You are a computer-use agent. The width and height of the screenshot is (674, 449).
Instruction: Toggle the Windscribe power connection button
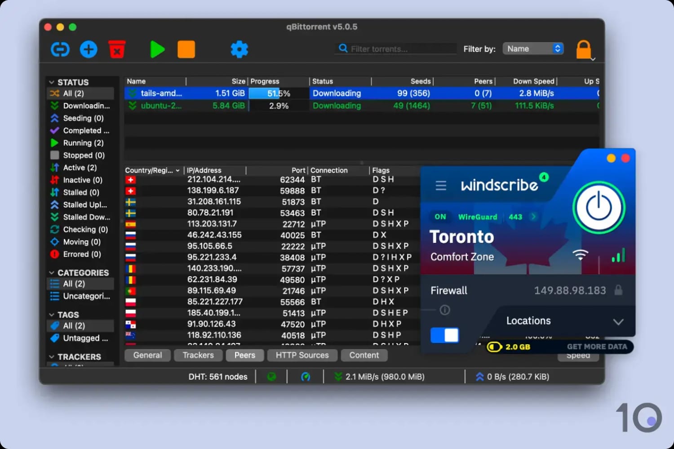(599, 208)
